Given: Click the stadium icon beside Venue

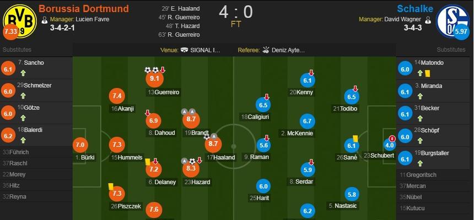Looking at the screenshot, I should point(184,50).
